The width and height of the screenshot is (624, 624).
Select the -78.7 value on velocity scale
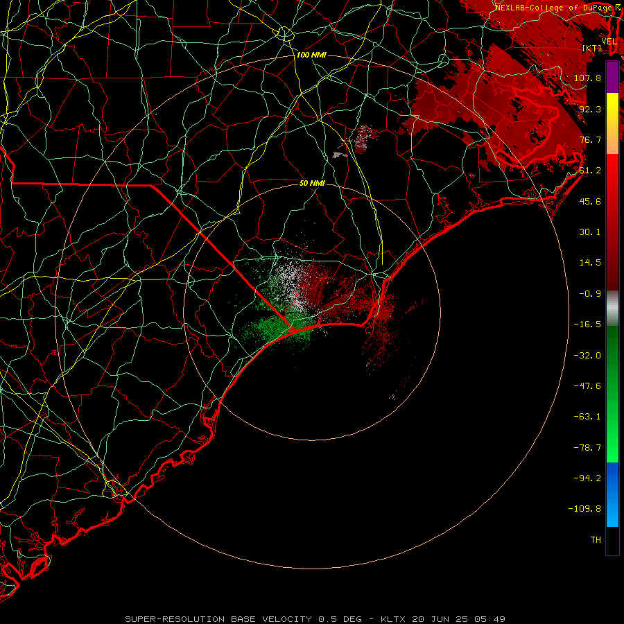point(587,448)
